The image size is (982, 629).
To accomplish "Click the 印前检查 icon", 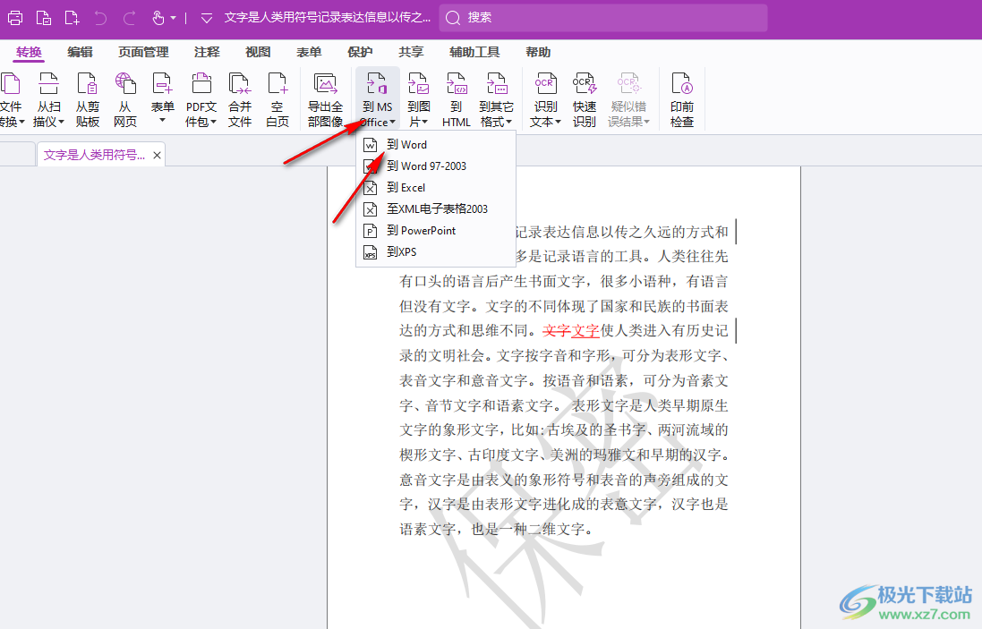I will (682, 82).
